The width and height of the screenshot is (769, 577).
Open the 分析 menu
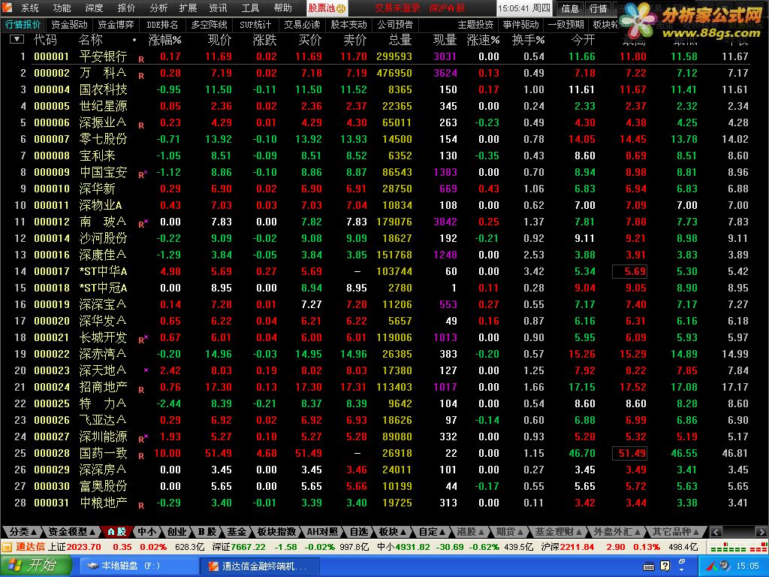click(x=158, y=8)
